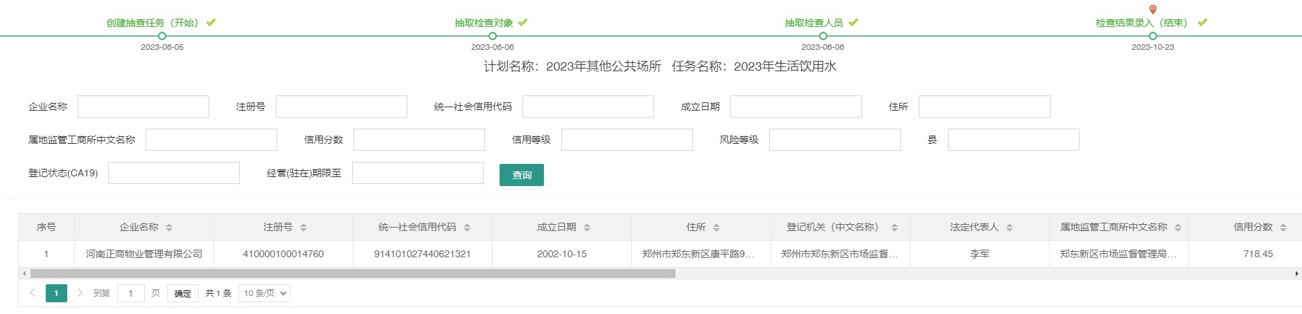1302x314 pixels.
Task: Click the 确定 page jump button
Action: pos(183,293)
